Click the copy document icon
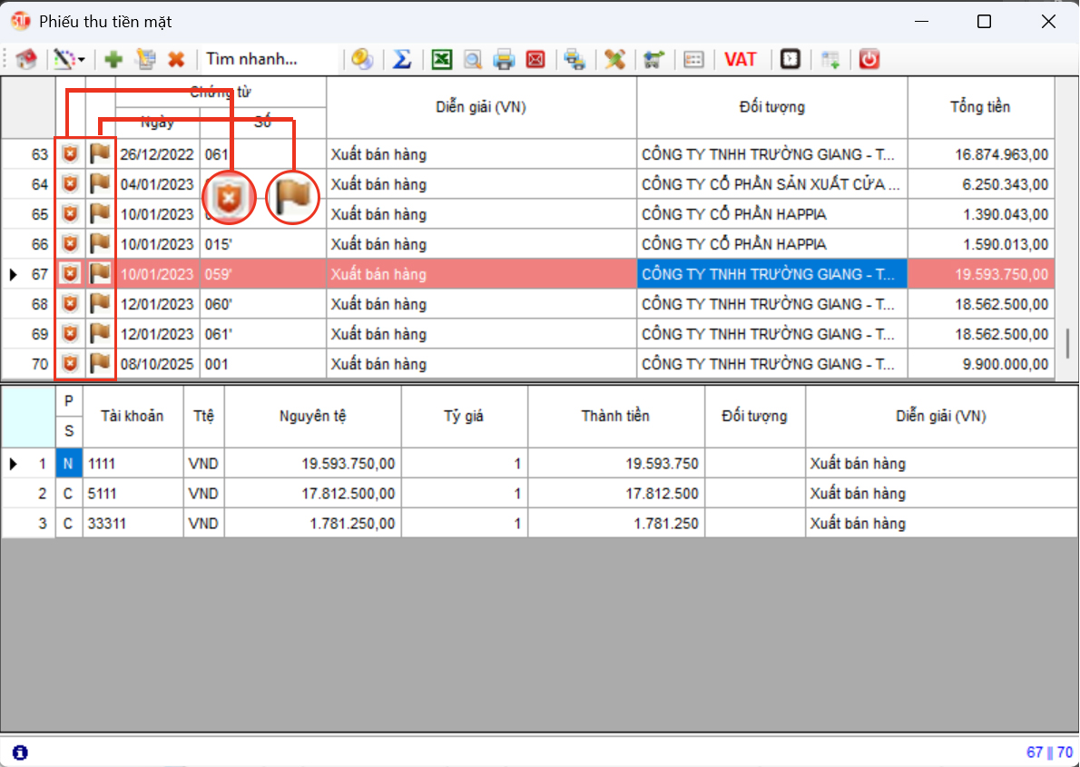 pyautogui.click(x=145, y=60)
